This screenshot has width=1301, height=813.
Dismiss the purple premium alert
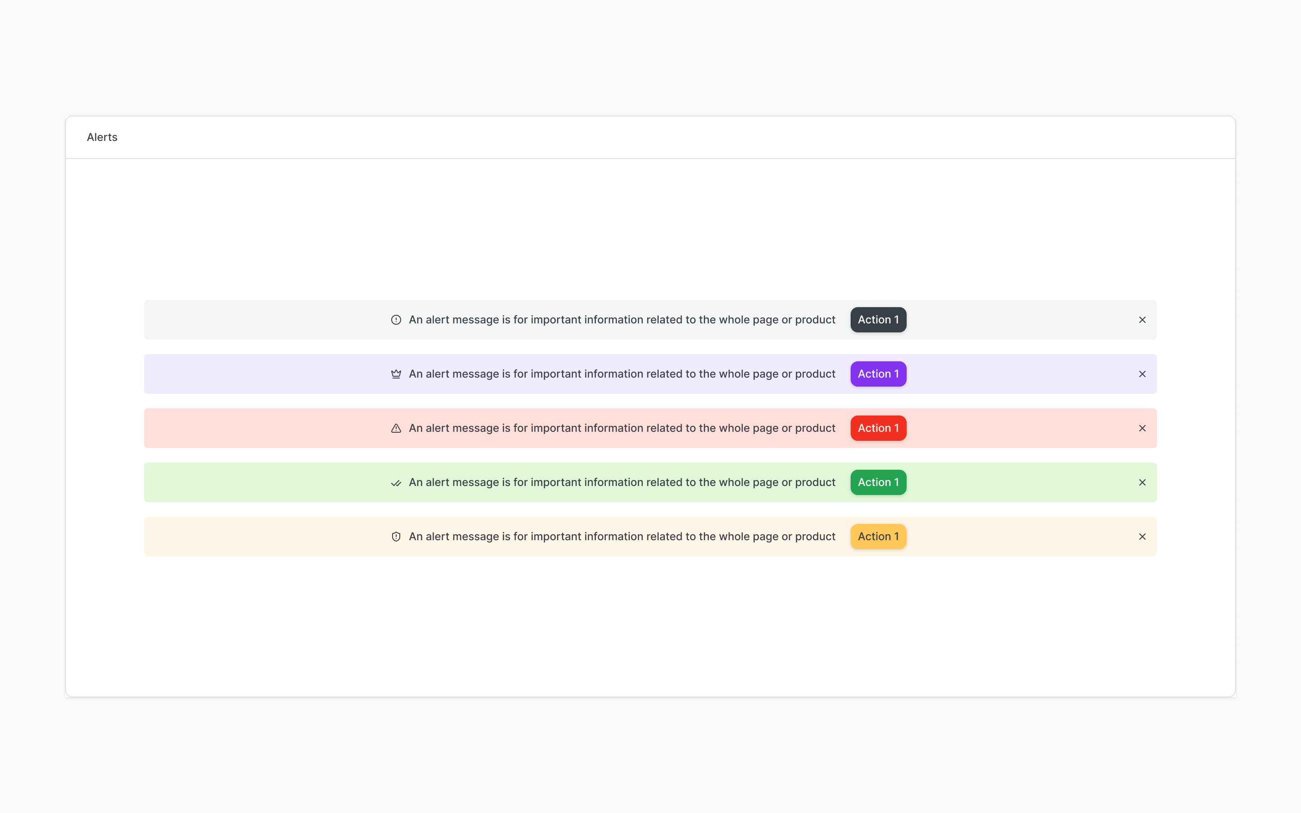point(1142,374)
